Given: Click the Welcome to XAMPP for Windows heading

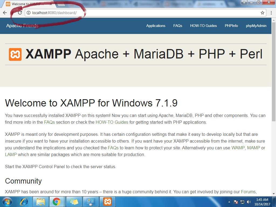Looking at the screenshot, I should [91, 103].
